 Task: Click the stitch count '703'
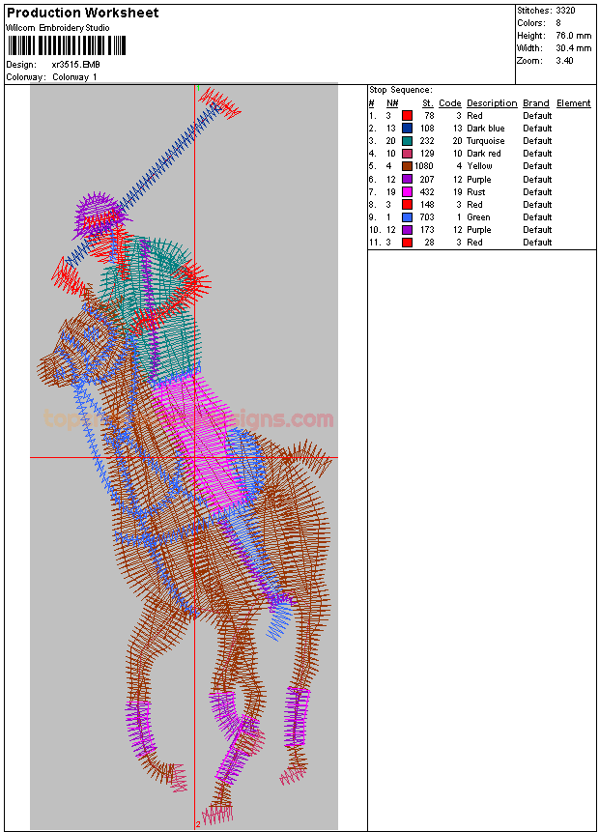[x=427, y=217]
